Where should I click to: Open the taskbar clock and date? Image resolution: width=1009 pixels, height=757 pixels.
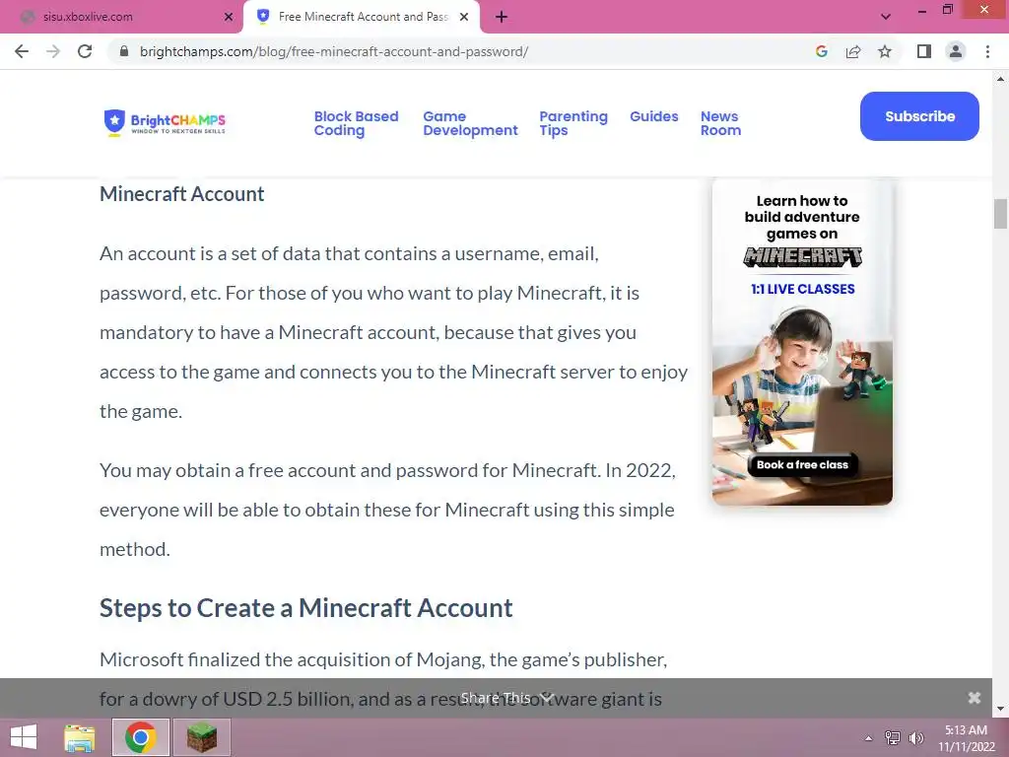966,738
